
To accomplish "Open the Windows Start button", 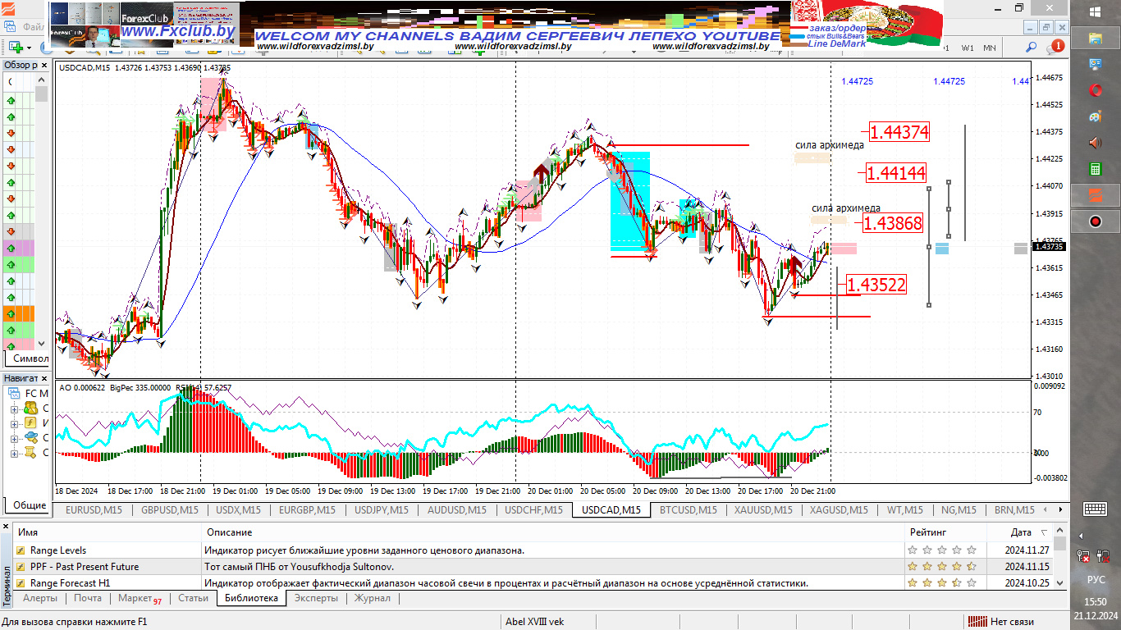I will coord(1096,11).
